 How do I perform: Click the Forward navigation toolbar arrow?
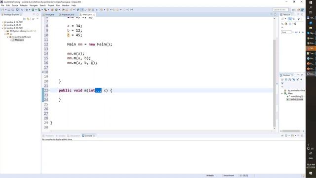[124, 10]
